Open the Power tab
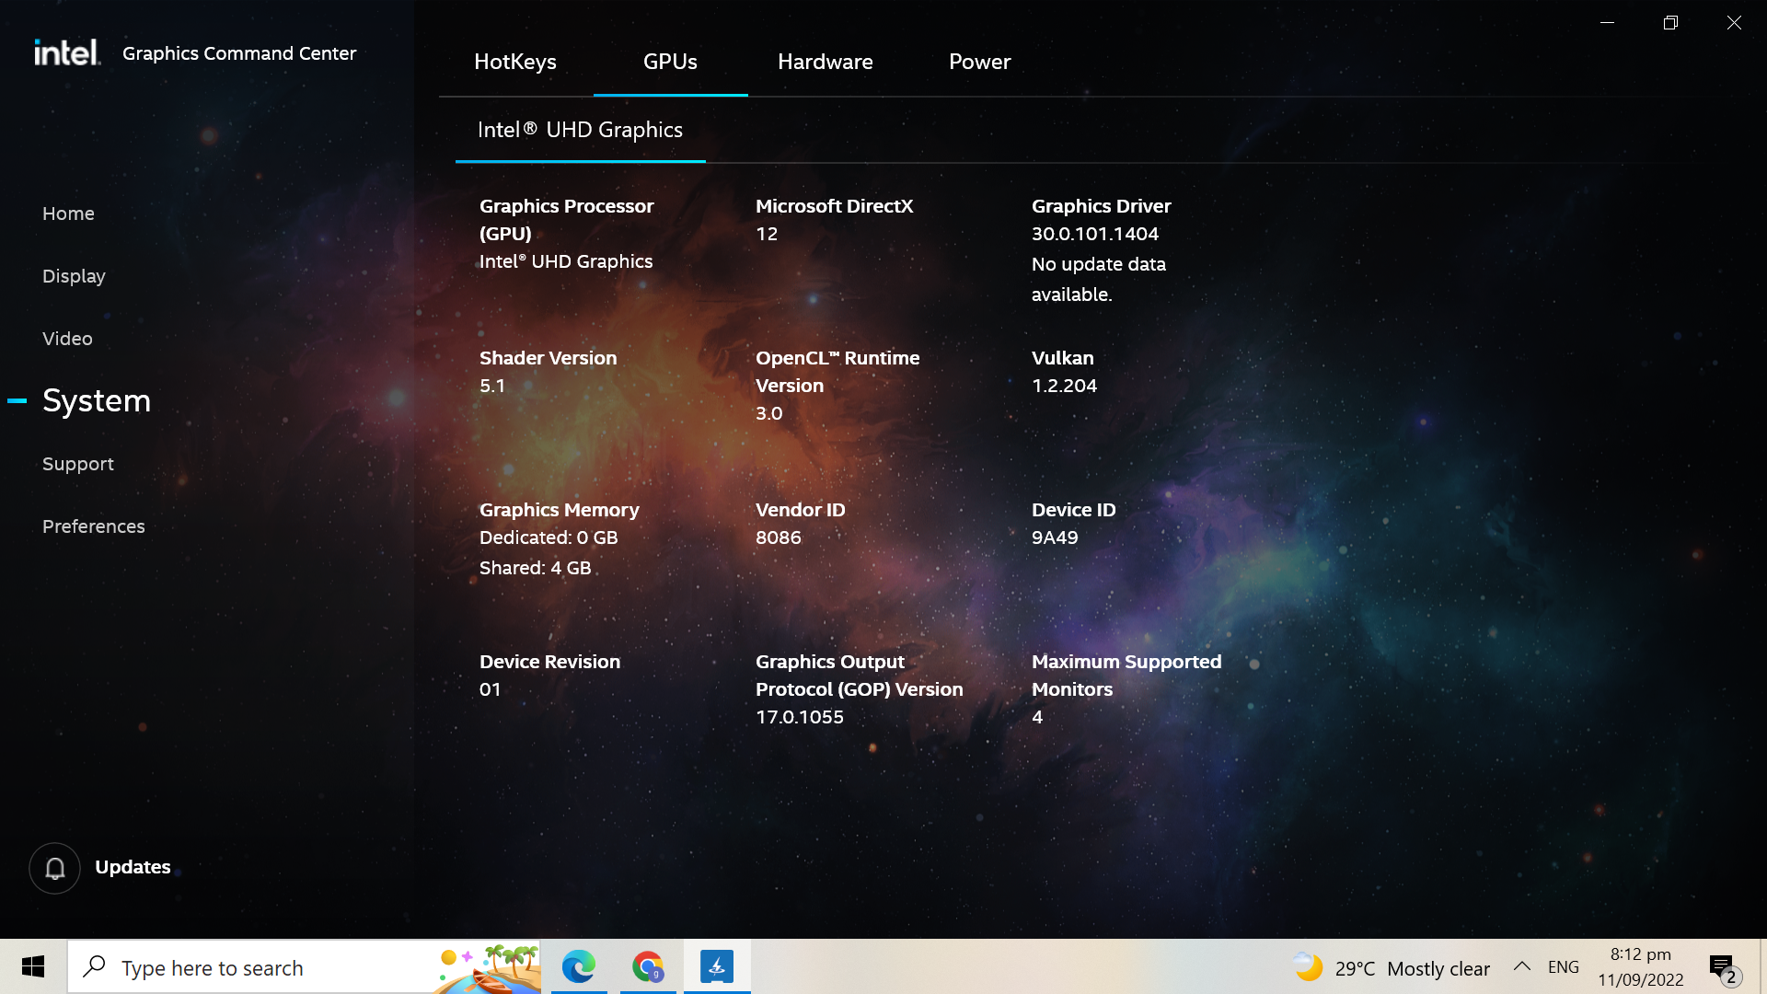 (x=979, y=62)
